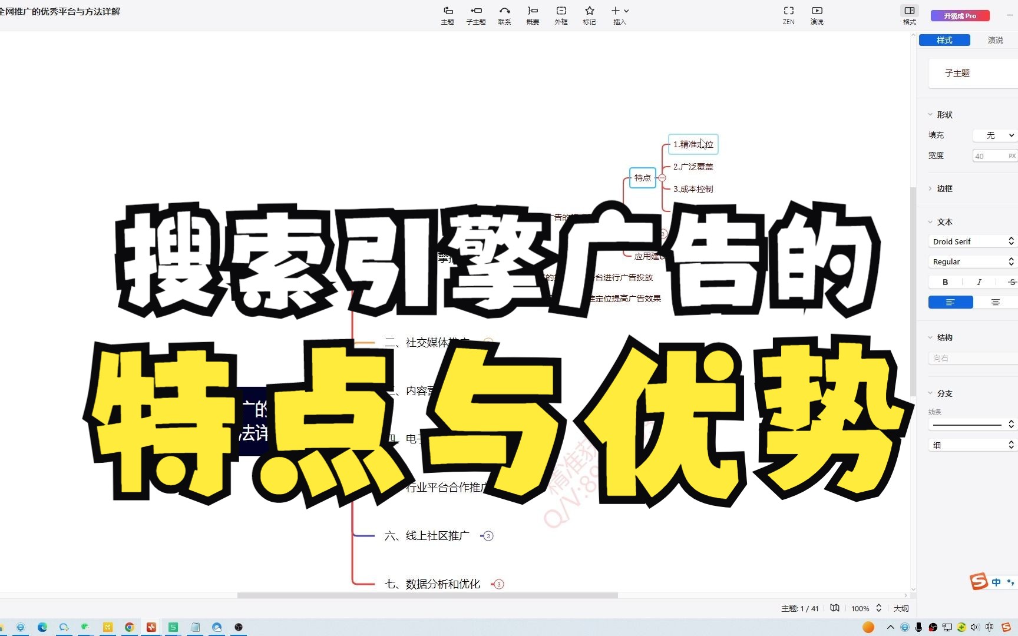Add a 外框 boundary frame
The width and height of the screenshot is (1018, 636).
point(560,15)
